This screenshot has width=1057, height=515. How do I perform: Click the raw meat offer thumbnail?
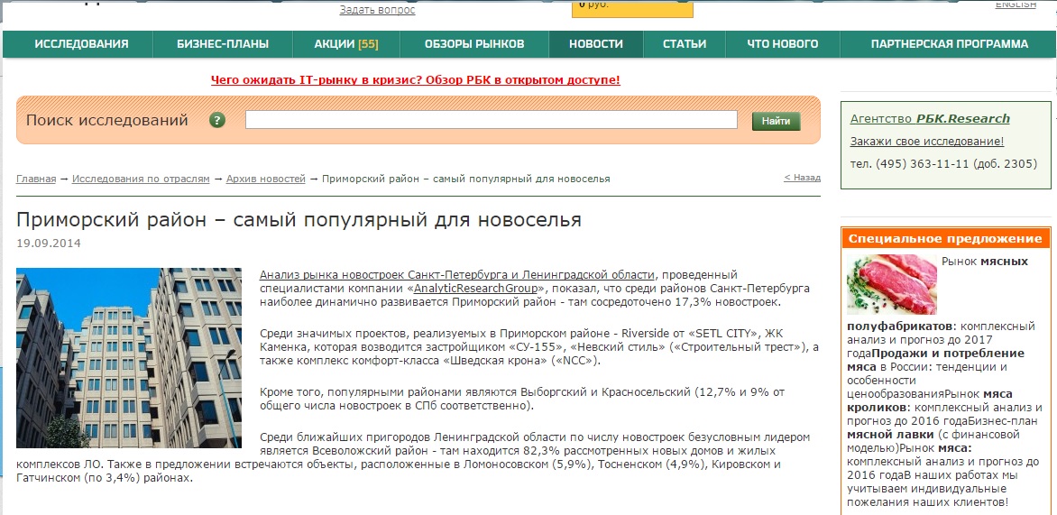click(892, 284)
